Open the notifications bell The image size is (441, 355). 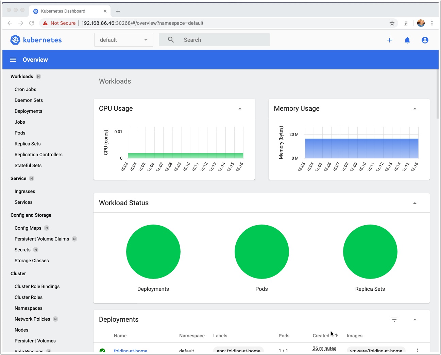407,40
